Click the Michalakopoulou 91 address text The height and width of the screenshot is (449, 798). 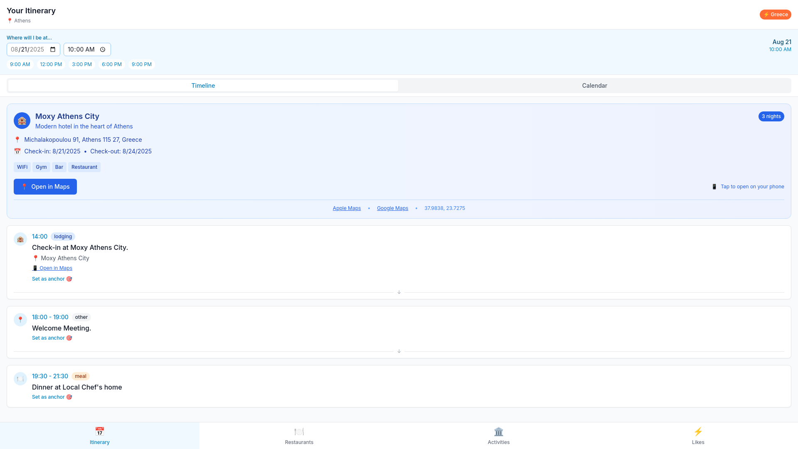tap(83, 140)
